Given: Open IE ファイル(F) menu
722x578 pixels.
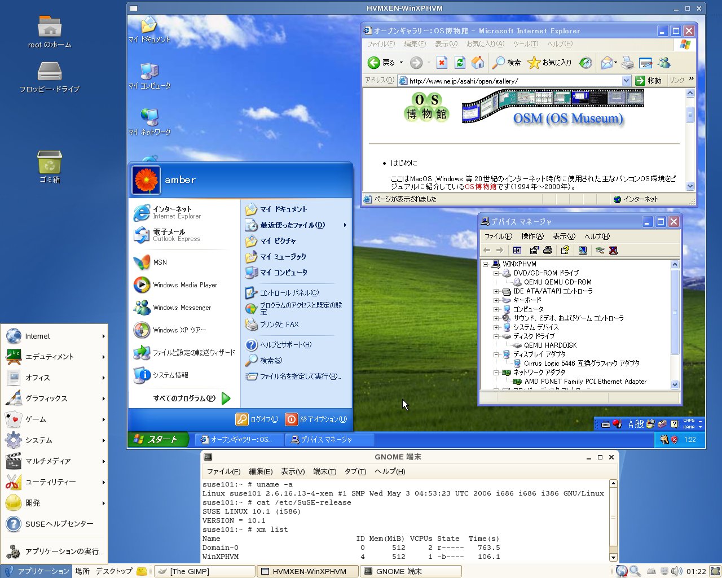Looking at the screenshot, I should pos(381,44).
